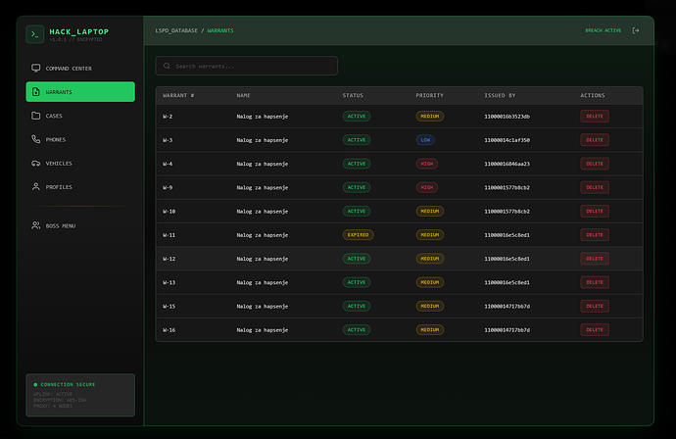The image size is (676, 439).
Task: Click the HIGH priority badge of W-9
Action: tap(427, 187)
